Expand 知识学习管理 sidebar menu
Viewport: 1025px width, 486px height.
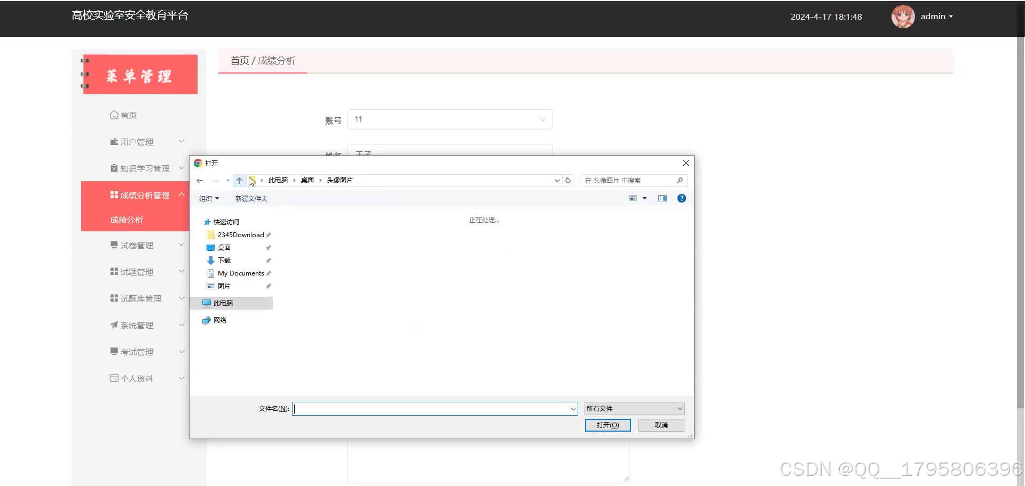(x=144, y=168)
